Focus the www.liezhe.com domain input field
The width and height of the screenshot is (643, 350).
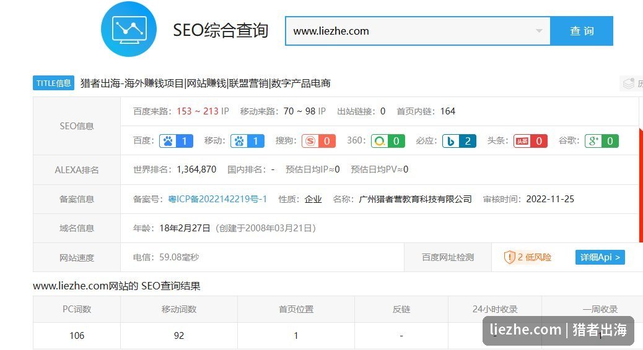tap(418, 31)
